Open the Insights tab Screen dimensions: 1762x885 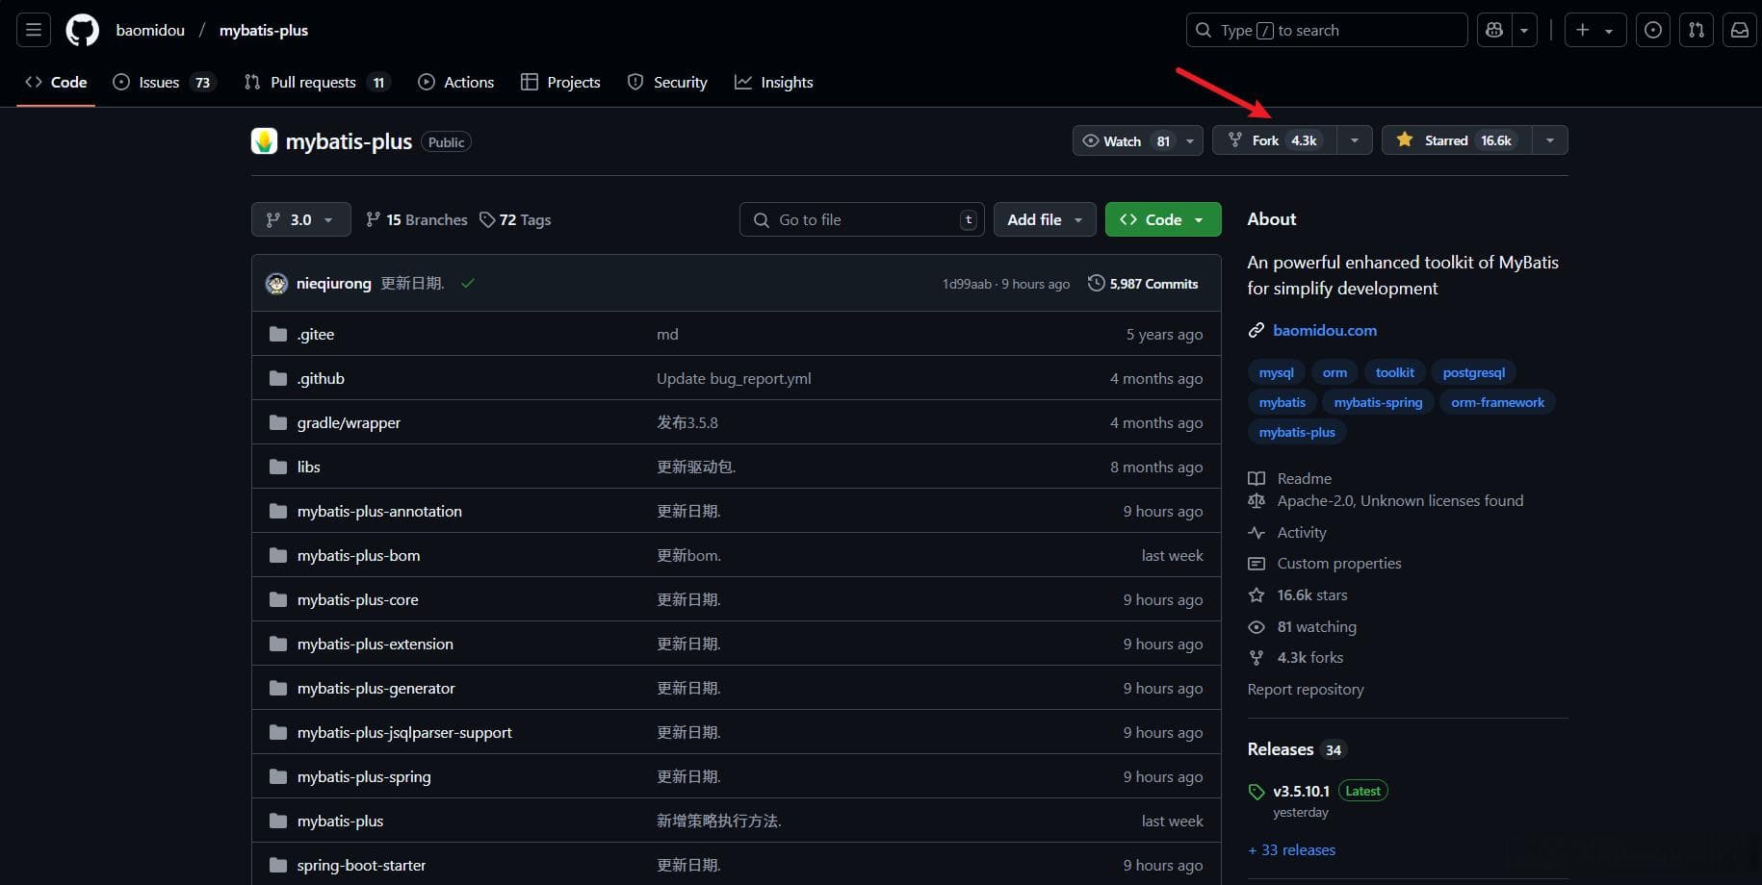click(x=774, y=82)
